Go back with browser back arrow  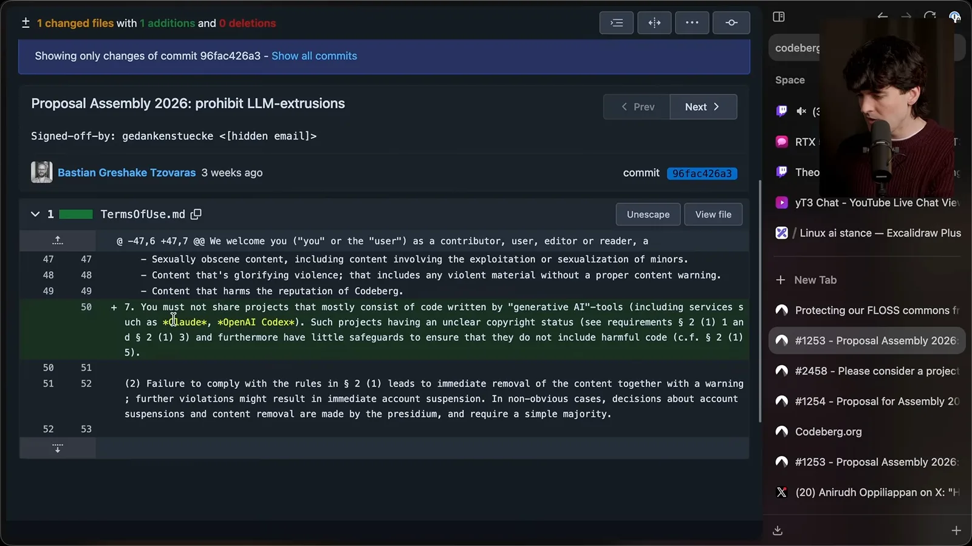883,16
